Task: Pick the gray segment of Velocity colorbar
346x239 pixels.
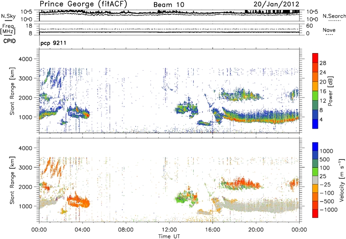Action: (x=315, y=180)
